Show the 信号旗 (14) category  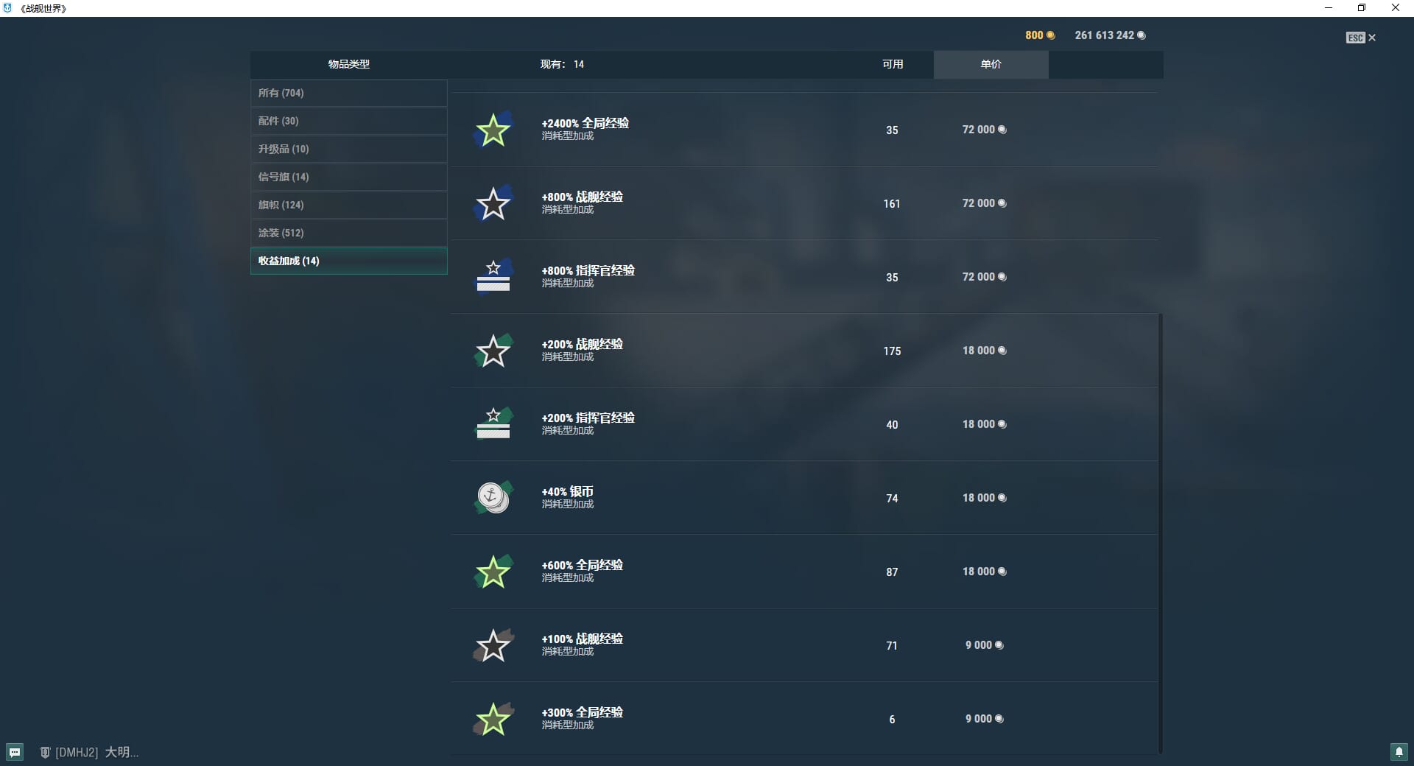(348, 177)
